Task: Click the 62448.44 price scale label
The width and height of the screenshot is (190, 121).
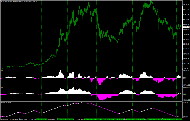Action: click(x=186, y=5)
